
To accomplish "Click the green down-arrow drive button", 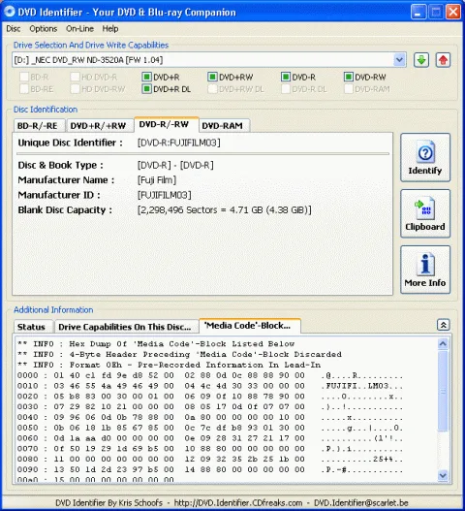I will click(x=421, y=60).
